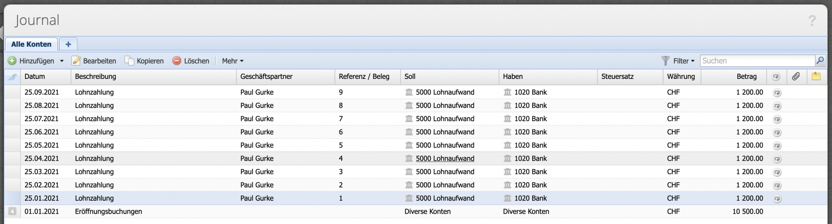Open the underlined 5000 Lohnaufwand link
The height and width of the screenshot is (224, 832).
445,158
